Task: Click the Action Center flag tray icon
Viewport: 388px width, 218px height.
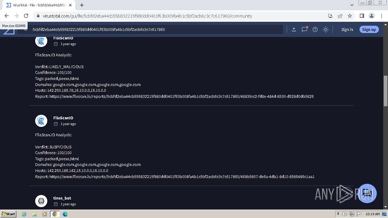Action: (359, 214)
